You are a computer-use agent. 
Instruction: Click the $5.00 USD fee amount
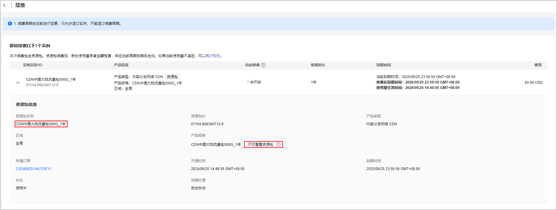(x=533, y=83)
